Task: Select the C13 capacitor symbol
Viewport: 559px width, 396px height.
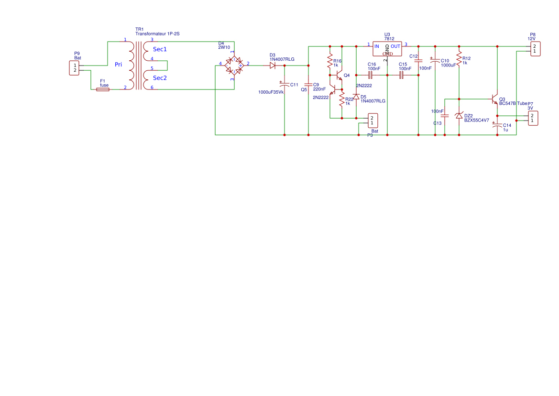Action: click(445, 116)
